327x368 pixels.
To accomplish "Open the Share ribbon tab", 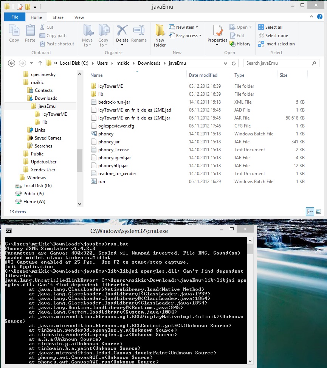I will (x=58, y=17).
